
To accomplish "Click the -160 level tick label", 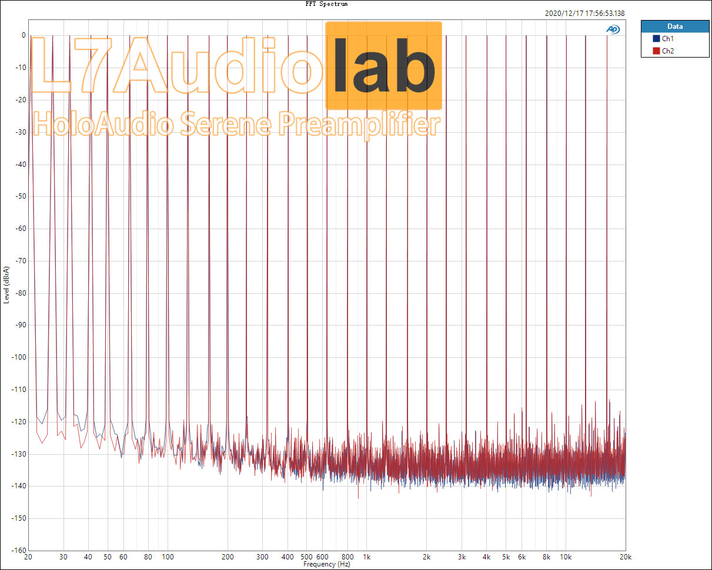I will (19, 551).
